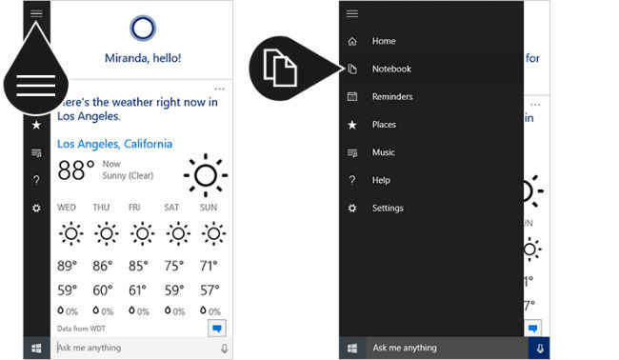
Task: Collapse the expanded menu via hamburger icon
Action: point(352,13)
